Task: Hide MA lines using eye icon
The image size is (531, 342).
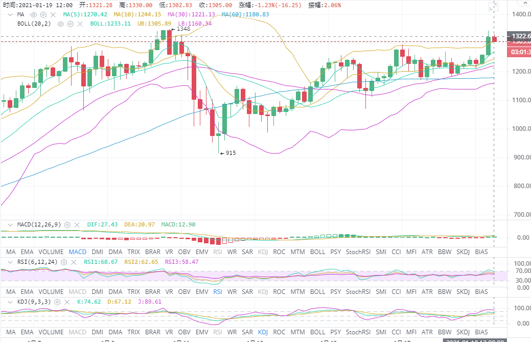Action: pyautogui.click(x=34, y=14)
